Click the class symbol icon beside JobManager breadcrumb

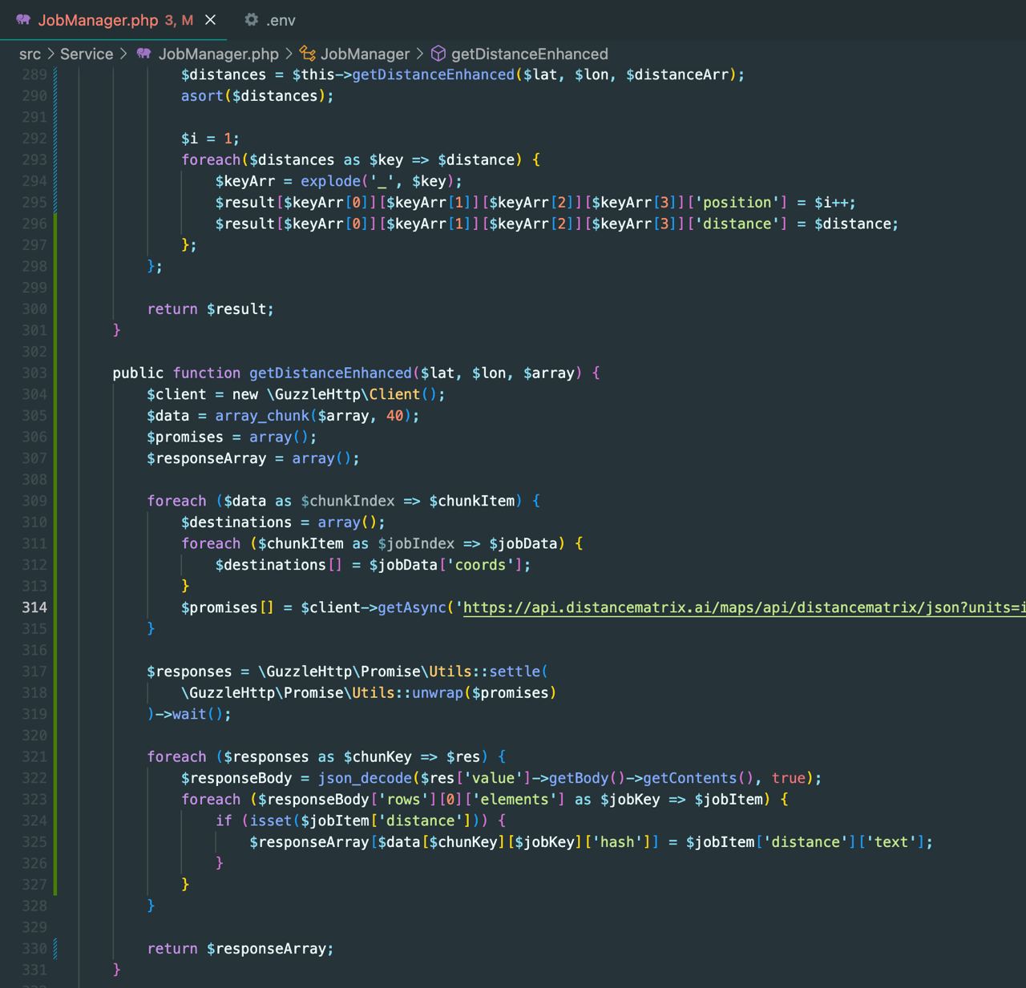tap(307, 54)
